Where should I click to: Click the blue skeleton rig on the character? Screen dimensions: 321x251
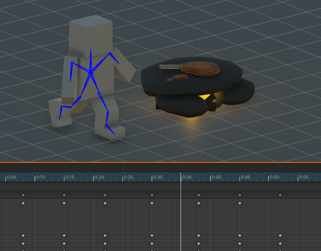(91, 72)
